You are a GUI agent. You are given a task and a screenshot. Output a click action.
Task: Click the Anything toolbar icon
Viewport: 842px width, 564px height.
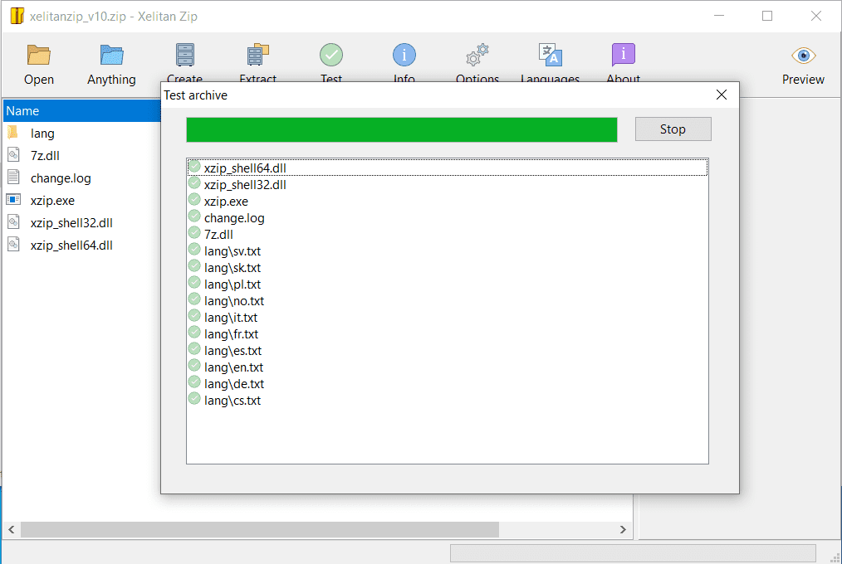pos(112,56)
